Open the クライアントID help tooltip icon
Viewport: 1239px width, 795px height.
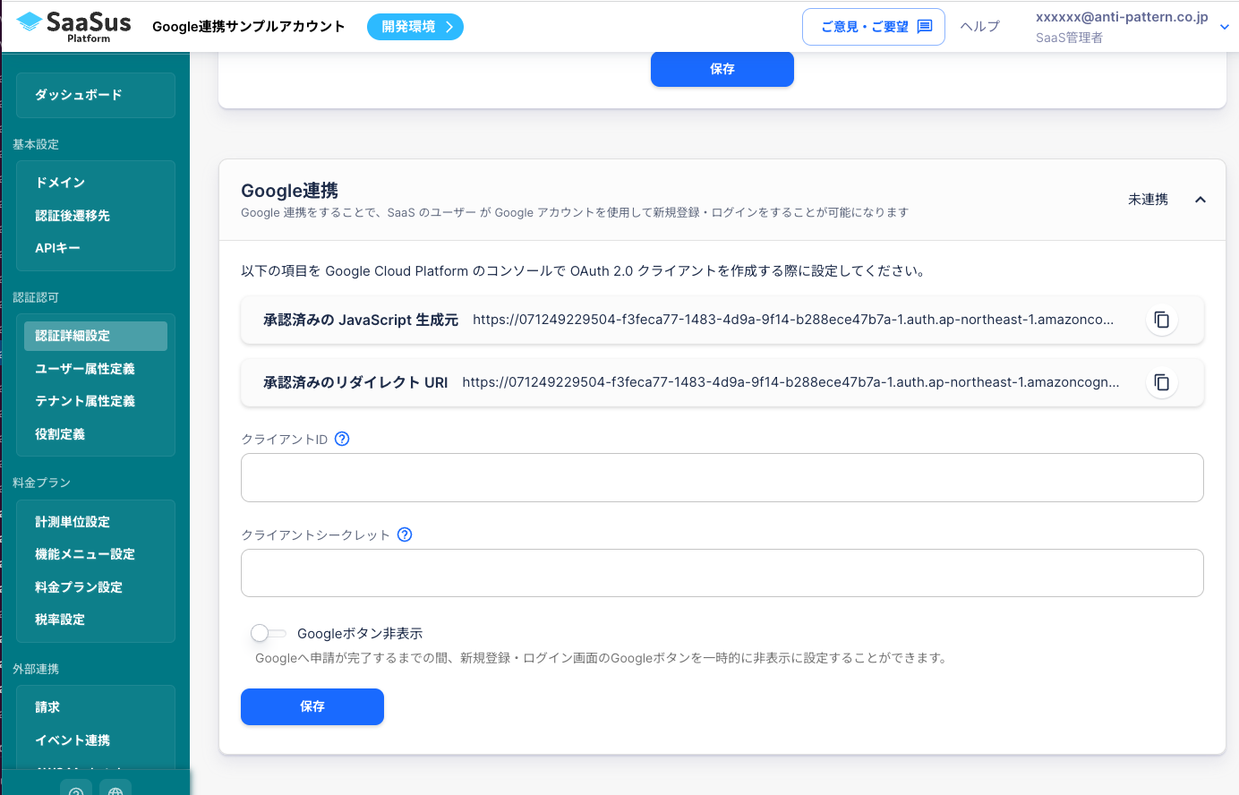[342, 439]
